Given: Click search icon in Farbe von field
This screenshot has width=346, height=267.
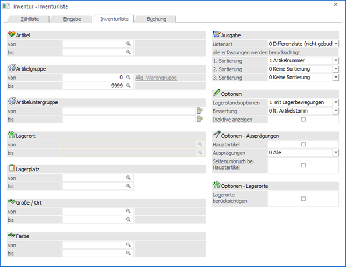Looking at the screenshot, I should [129, 244].
